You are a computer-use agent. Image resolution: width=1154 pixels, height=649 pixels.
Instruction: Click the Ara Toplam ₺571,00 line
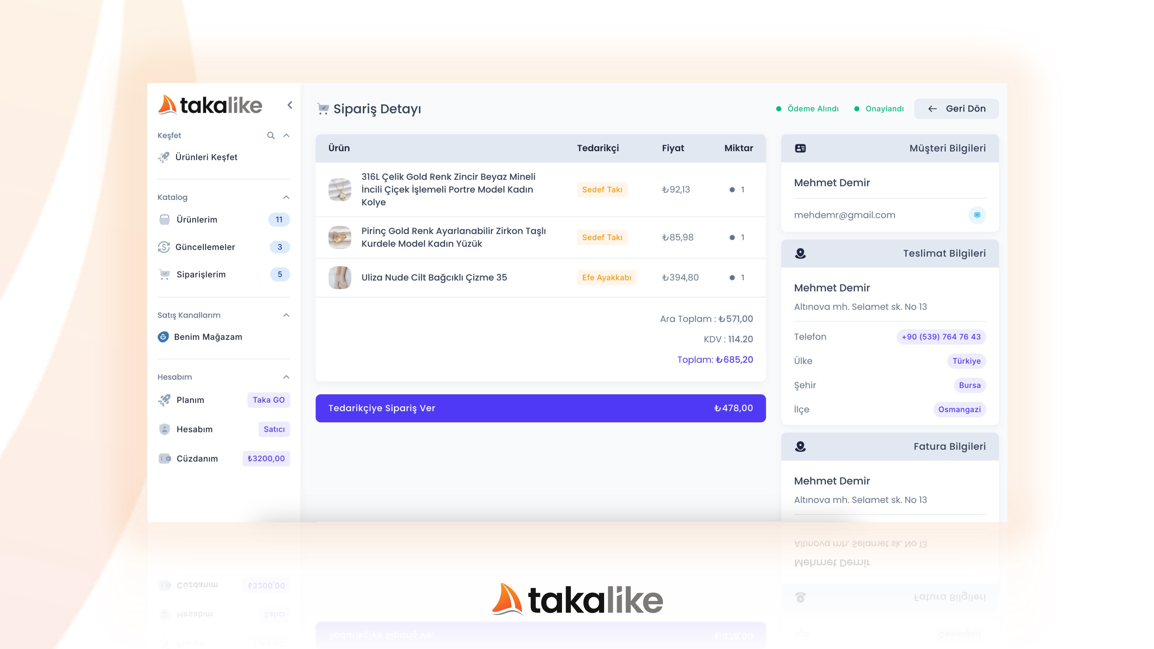coord(707,319)
